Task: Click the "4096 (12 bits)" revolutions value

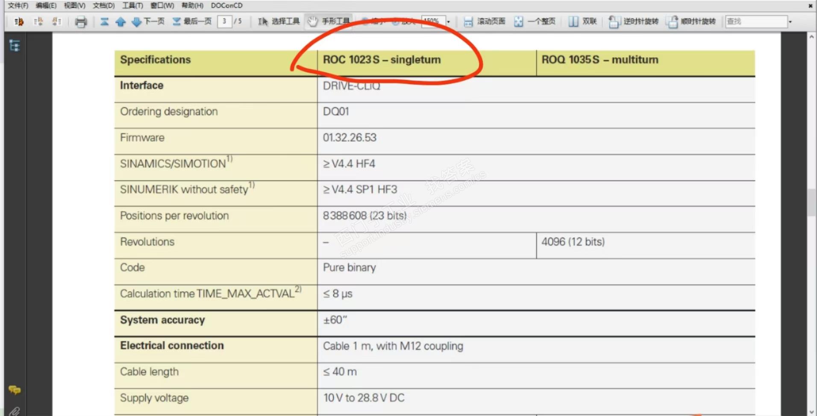Action: click(573, 242)
